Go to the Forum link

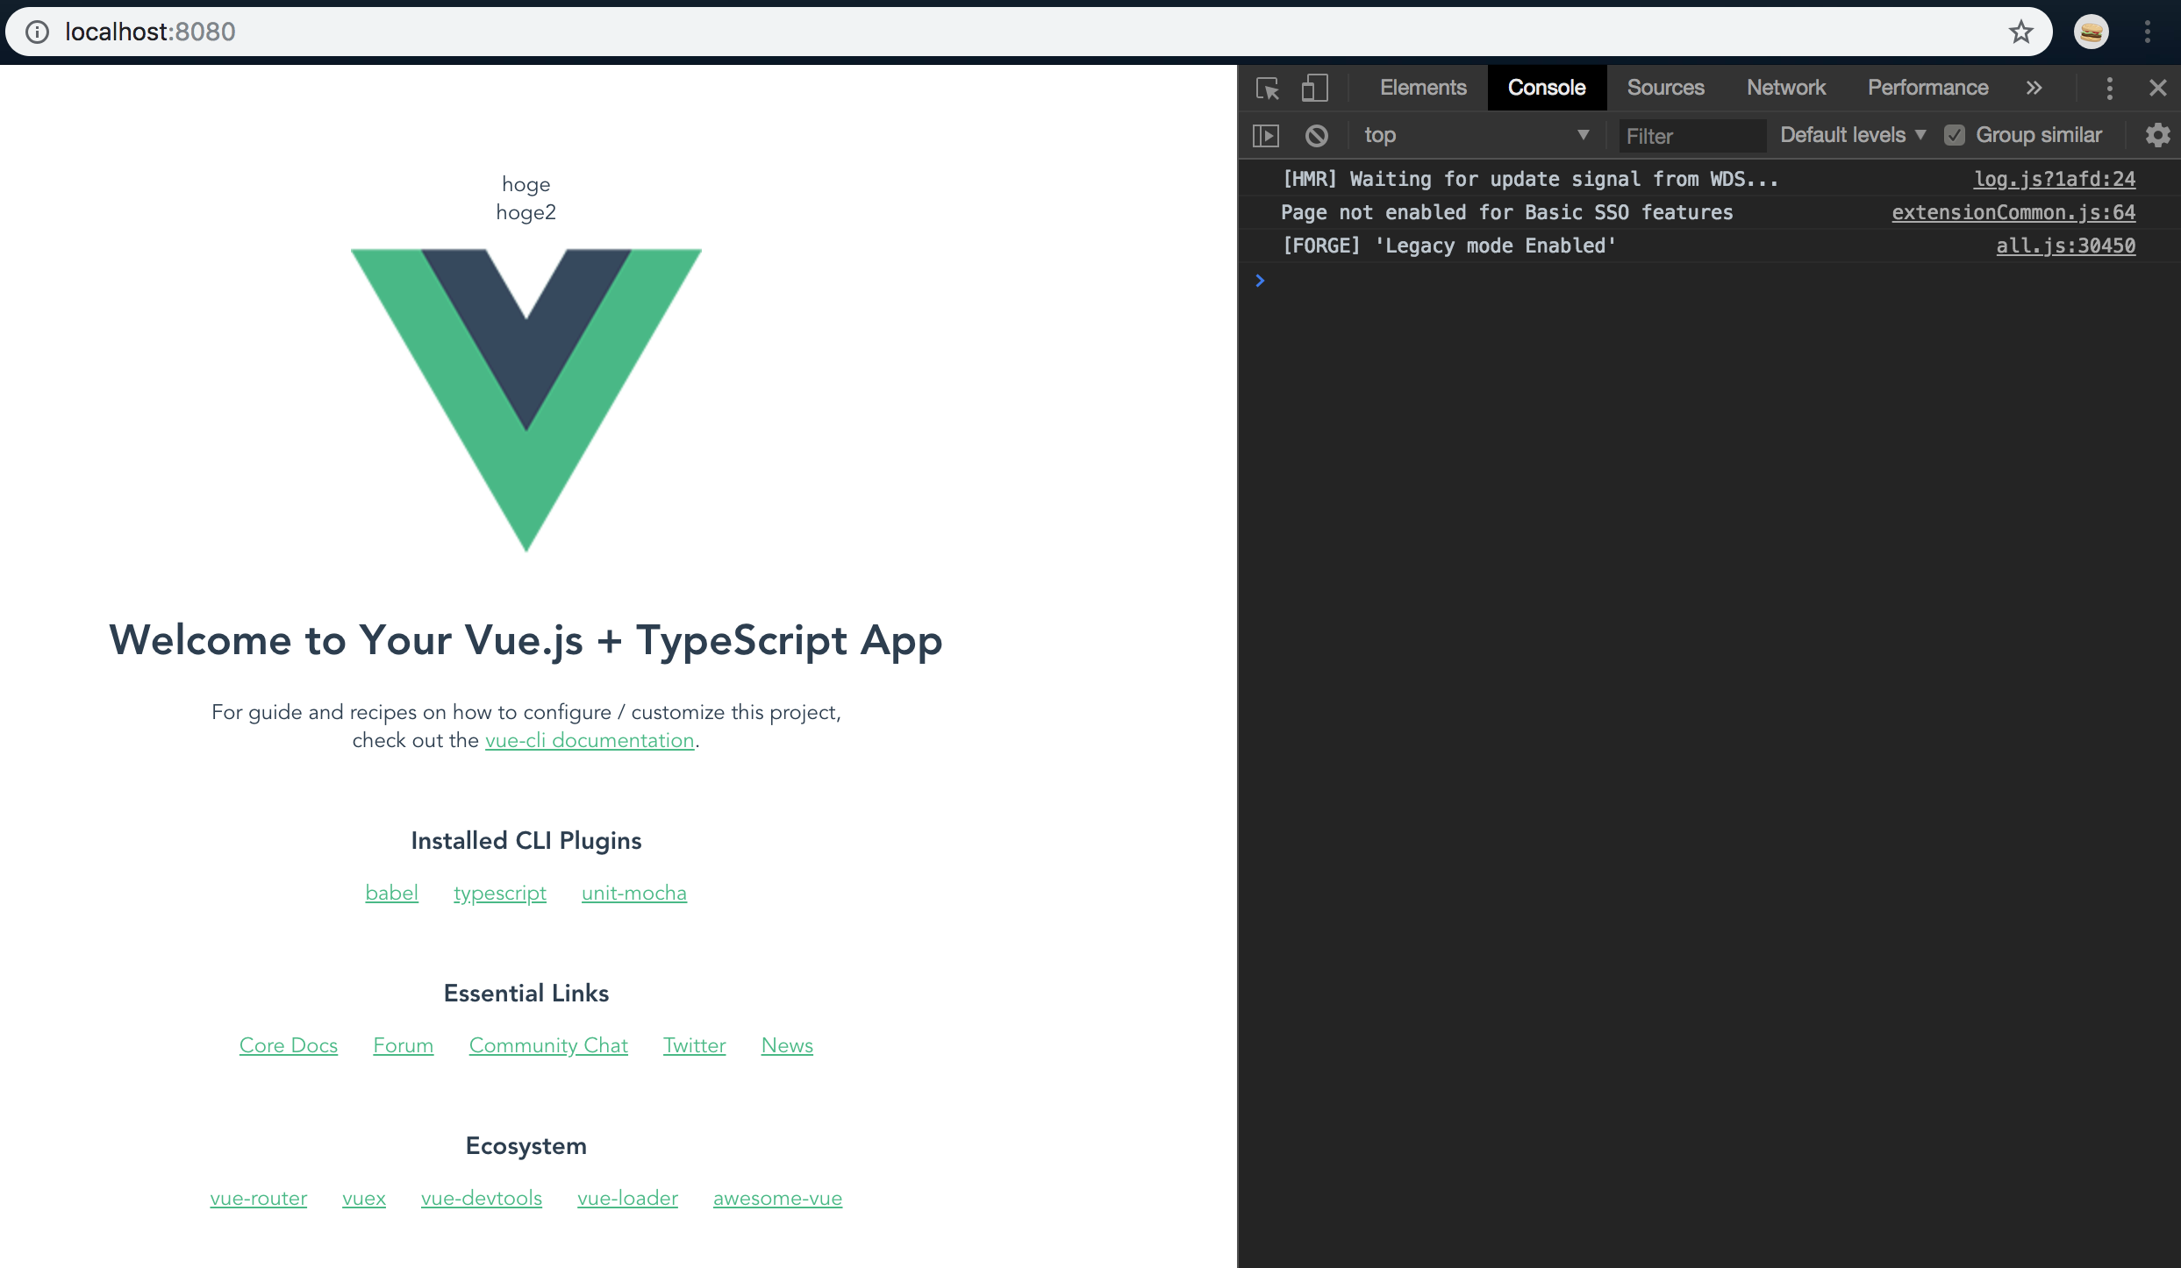404,1045
